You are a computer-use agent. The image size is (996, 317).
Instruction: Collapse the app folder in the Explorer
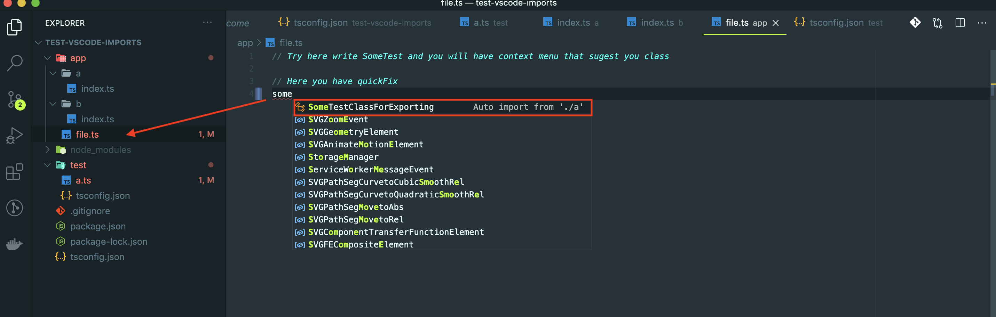[47, 58]
